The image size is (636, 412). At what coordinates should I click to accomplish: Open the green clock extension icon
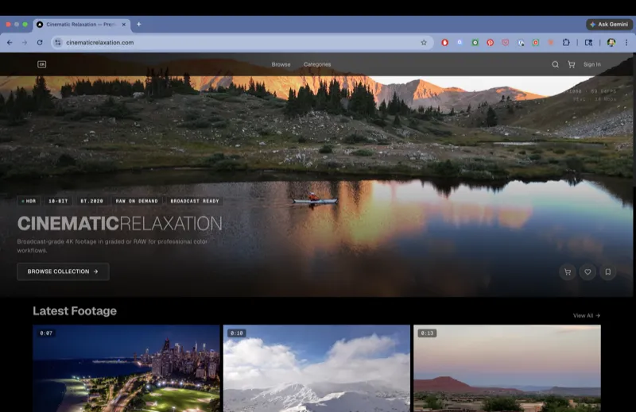[475, 43]
